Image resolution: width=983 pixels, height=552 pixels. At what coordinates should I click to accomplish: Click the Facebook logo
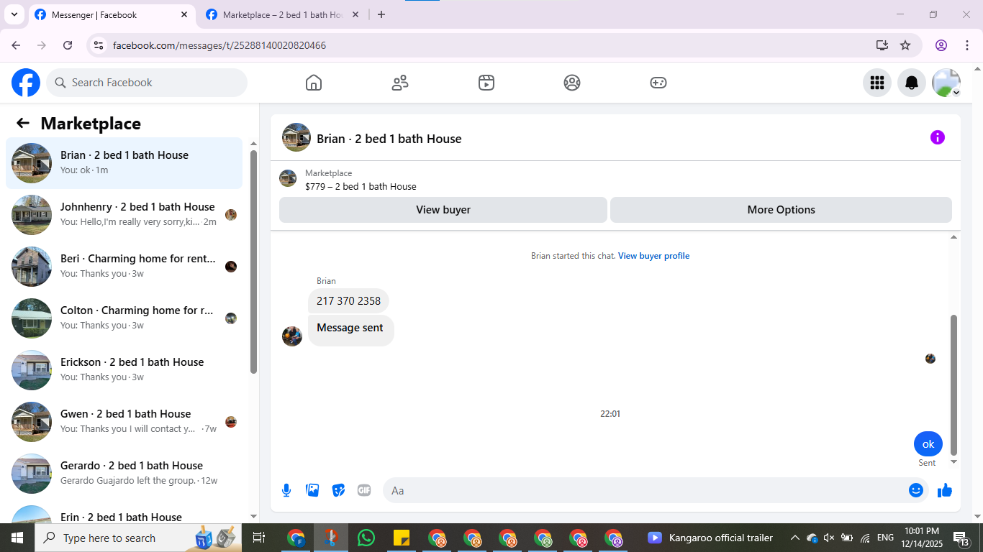[26, 83]
